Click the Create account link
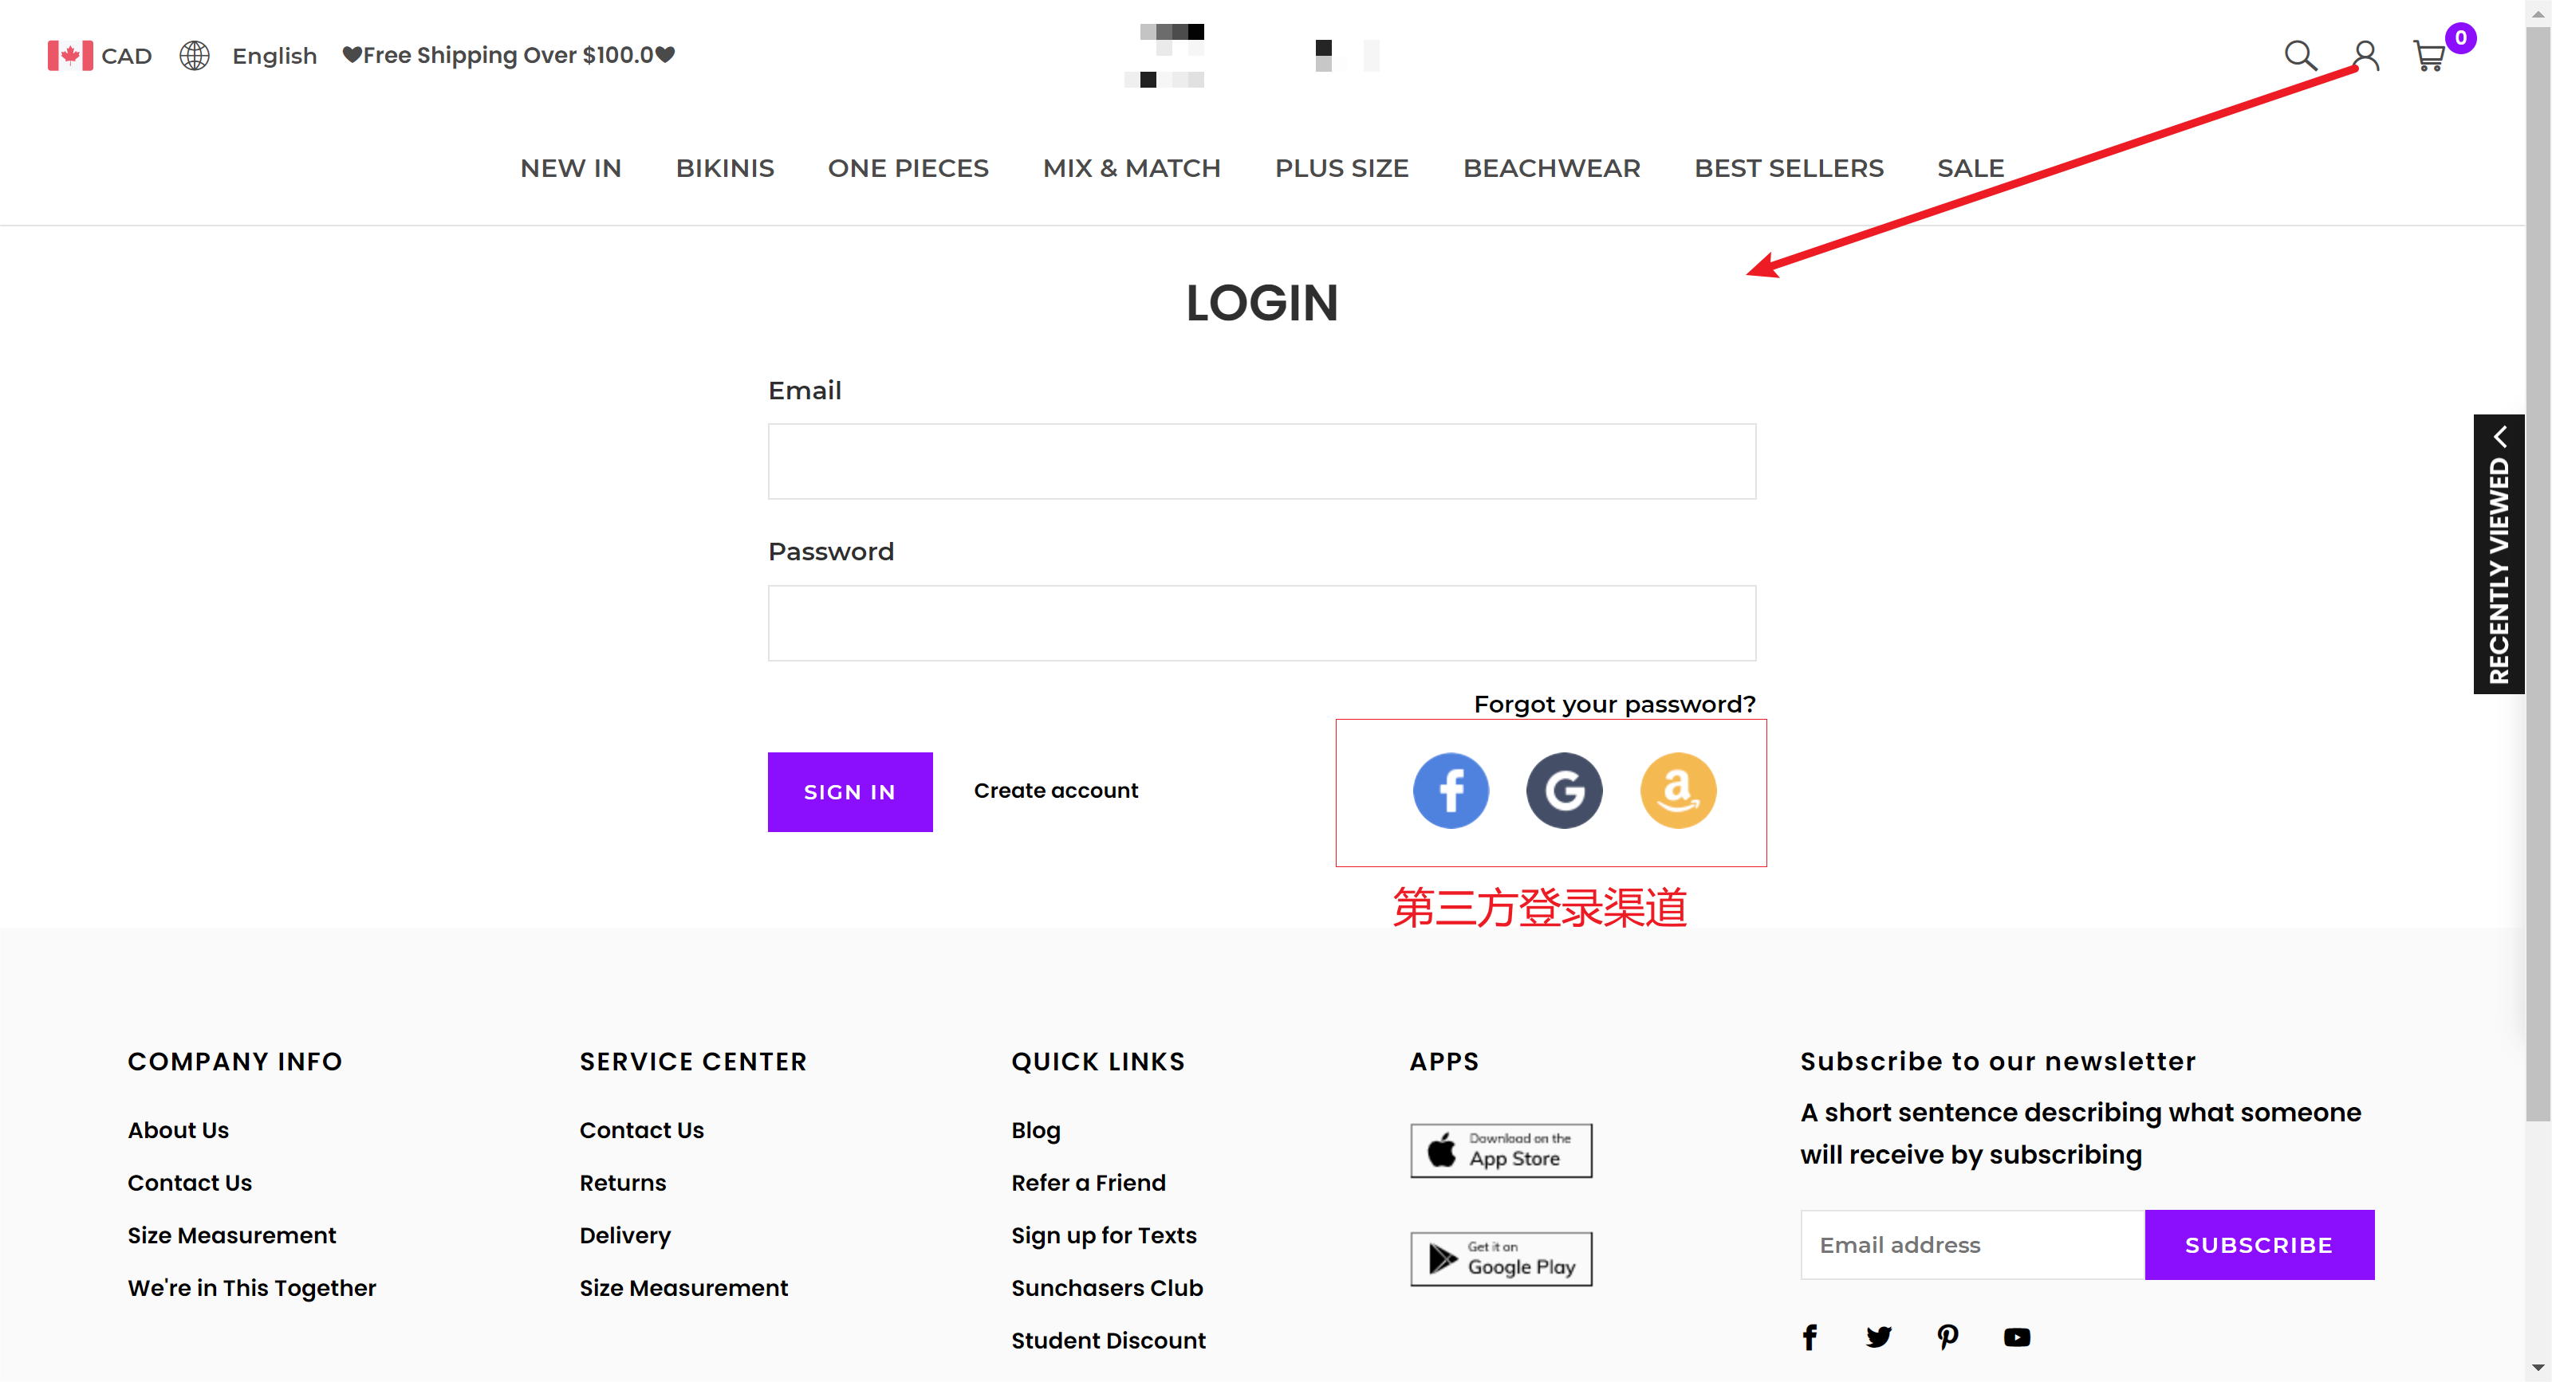 [x=1055, y=790]
